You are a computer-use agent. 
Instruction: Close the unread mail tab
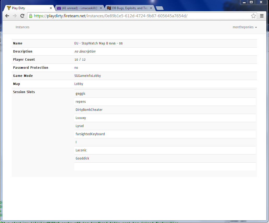tap(101, 8)
